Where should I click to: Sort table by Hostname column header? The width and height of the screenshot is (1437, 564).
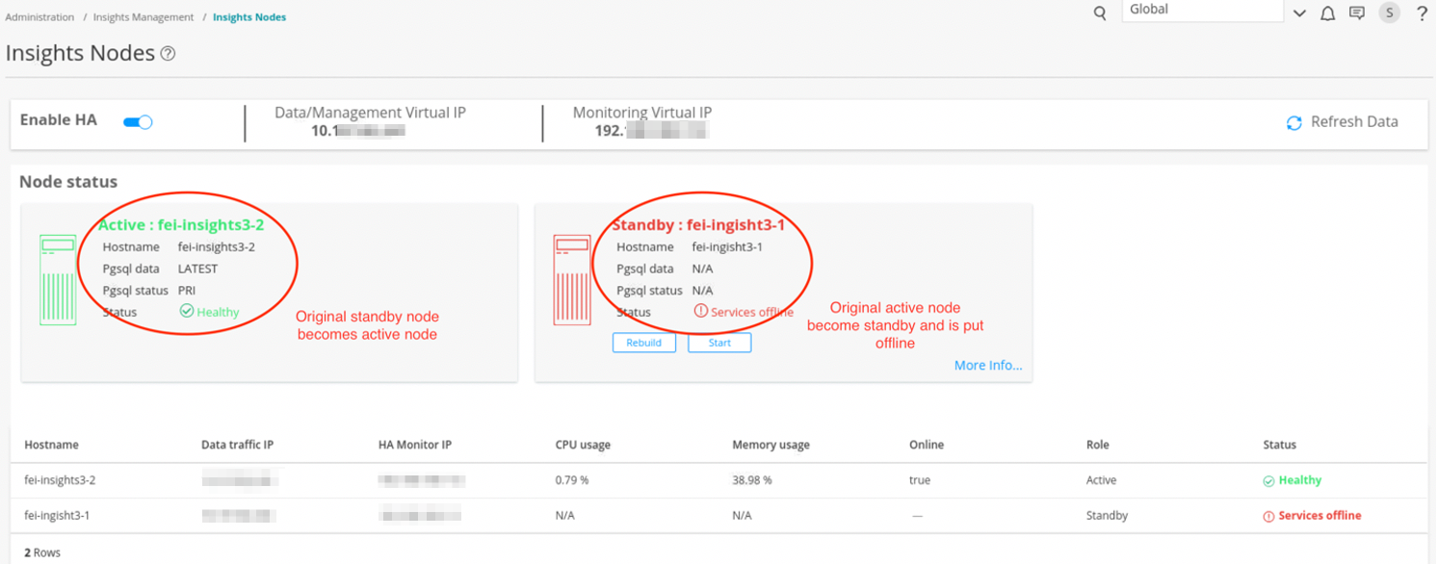coord(52,445)
